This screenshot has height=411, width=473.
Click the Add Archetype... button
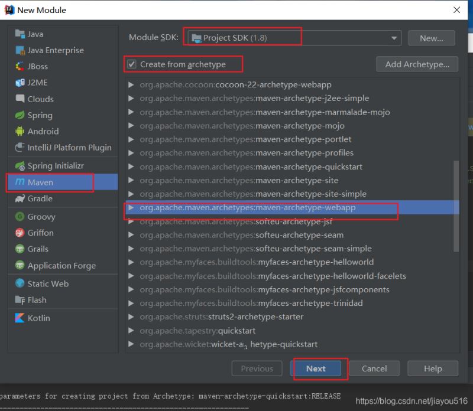[x=417, y=64]
